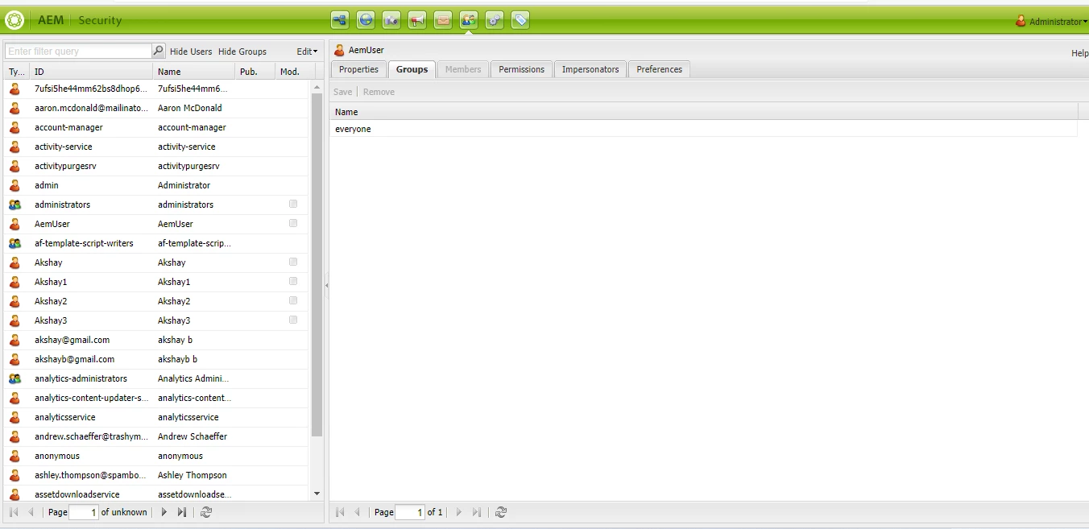Select the aaron.mcdonald user row
Image resolution: width=1089 pixels, height=529 pixels.
click(x=156, y=108)
